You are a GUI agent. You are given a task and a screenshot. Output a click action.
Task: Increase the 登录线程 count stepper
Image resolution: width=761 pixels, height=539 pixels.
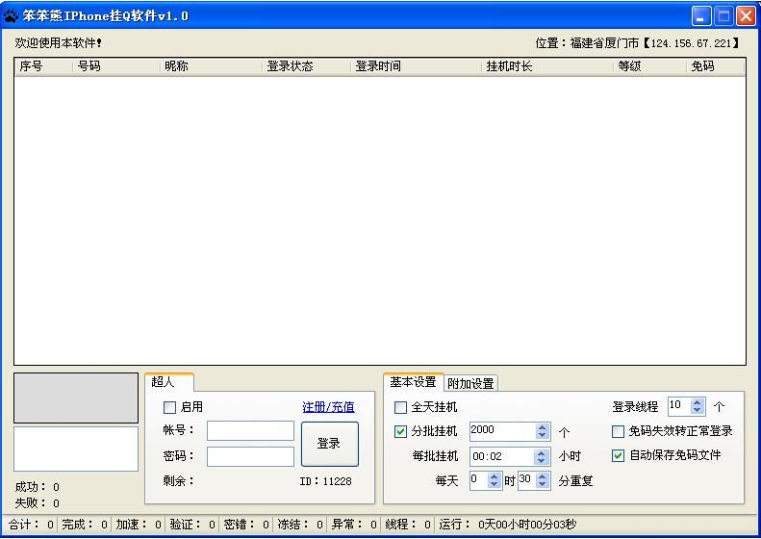[x=698, y=402]
